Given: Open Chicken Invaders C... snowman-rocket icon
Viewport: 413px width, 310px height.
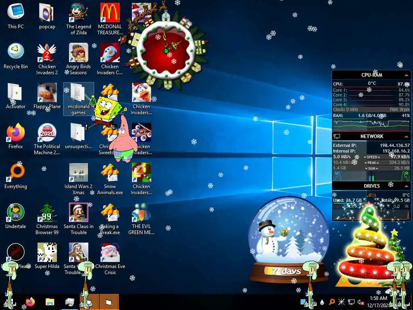Looking at the screenshot, I should click(110, 59).
